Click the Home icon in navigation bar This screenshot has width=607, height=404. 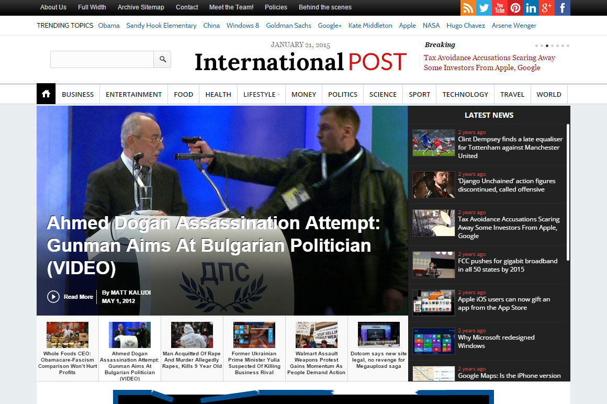pos(46,94)
